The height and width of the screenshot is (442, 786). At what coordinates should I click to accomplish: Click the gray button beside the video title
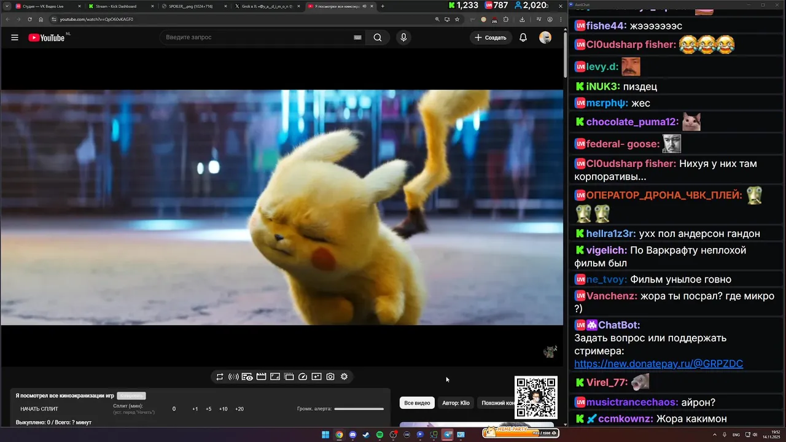tap(131, 396)
